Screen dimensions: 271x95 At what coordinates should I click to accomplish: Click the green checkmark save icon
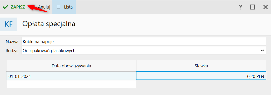(x=5, y=7)
